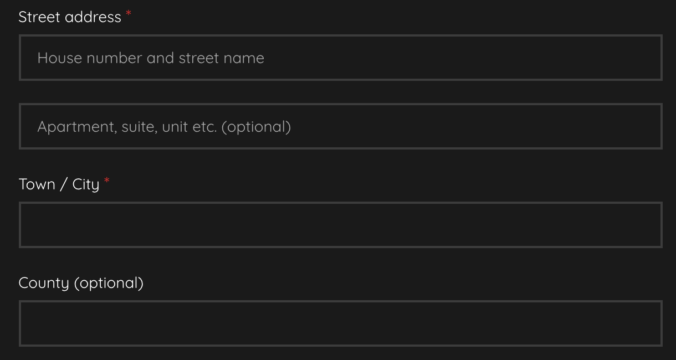This screenshot has width=676, height=360.
Task: Select the required Town / City field
Action: [x=340, y=225]
